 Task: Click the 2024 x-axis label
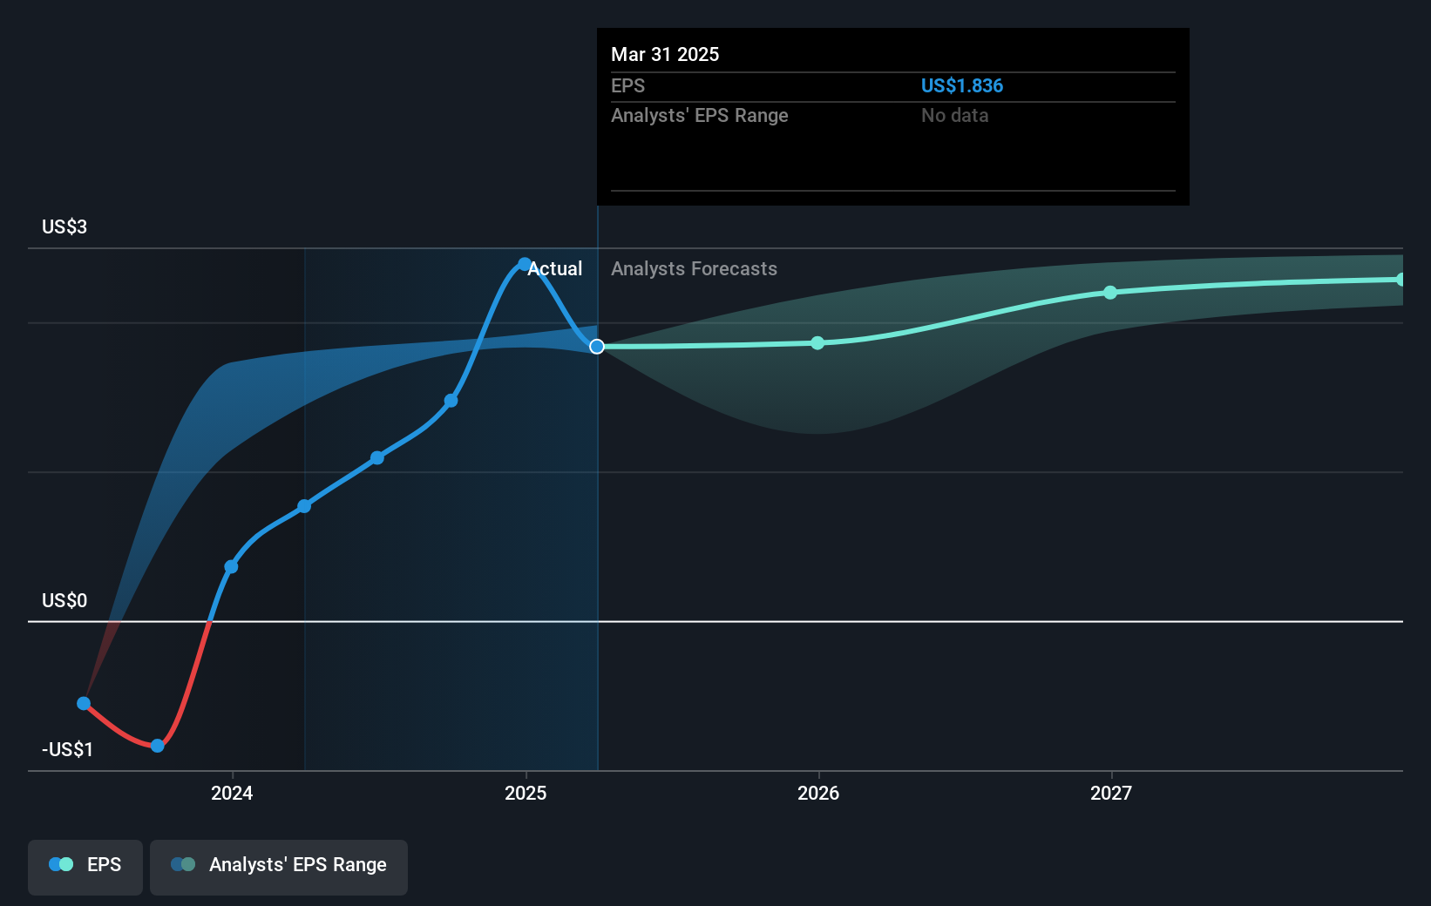tap(232, 793)
